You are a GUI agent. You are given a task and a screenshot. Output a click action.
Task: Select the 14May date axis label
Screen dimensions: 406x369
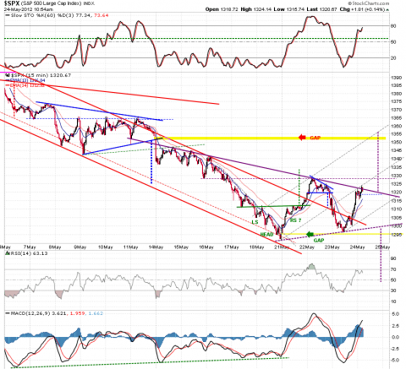(x=156, y=247)
